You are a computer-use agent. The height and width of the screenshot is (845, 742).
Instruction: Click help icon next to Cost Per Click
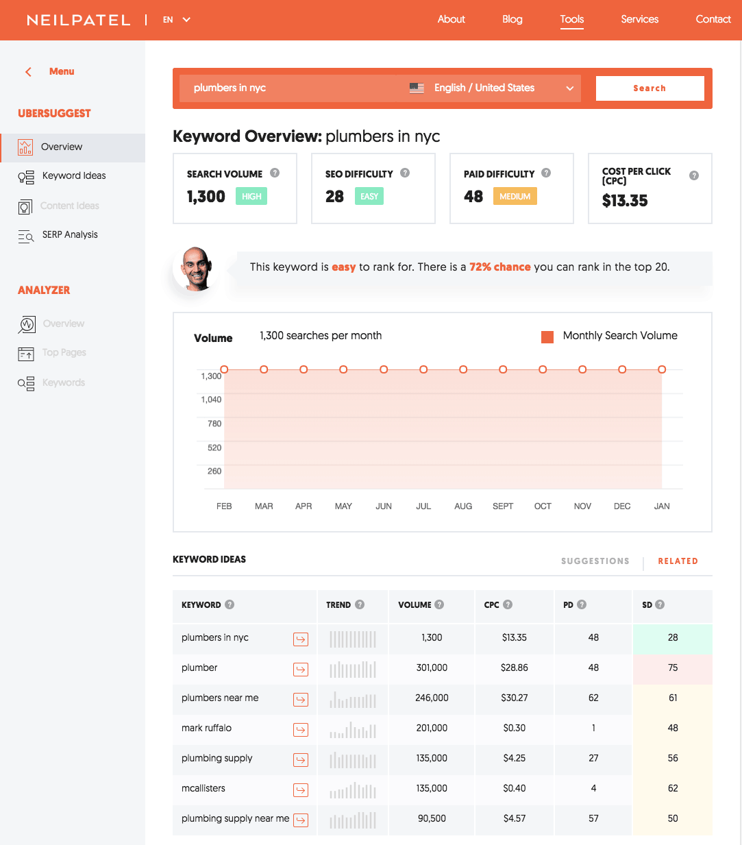[x=694, y=175]
